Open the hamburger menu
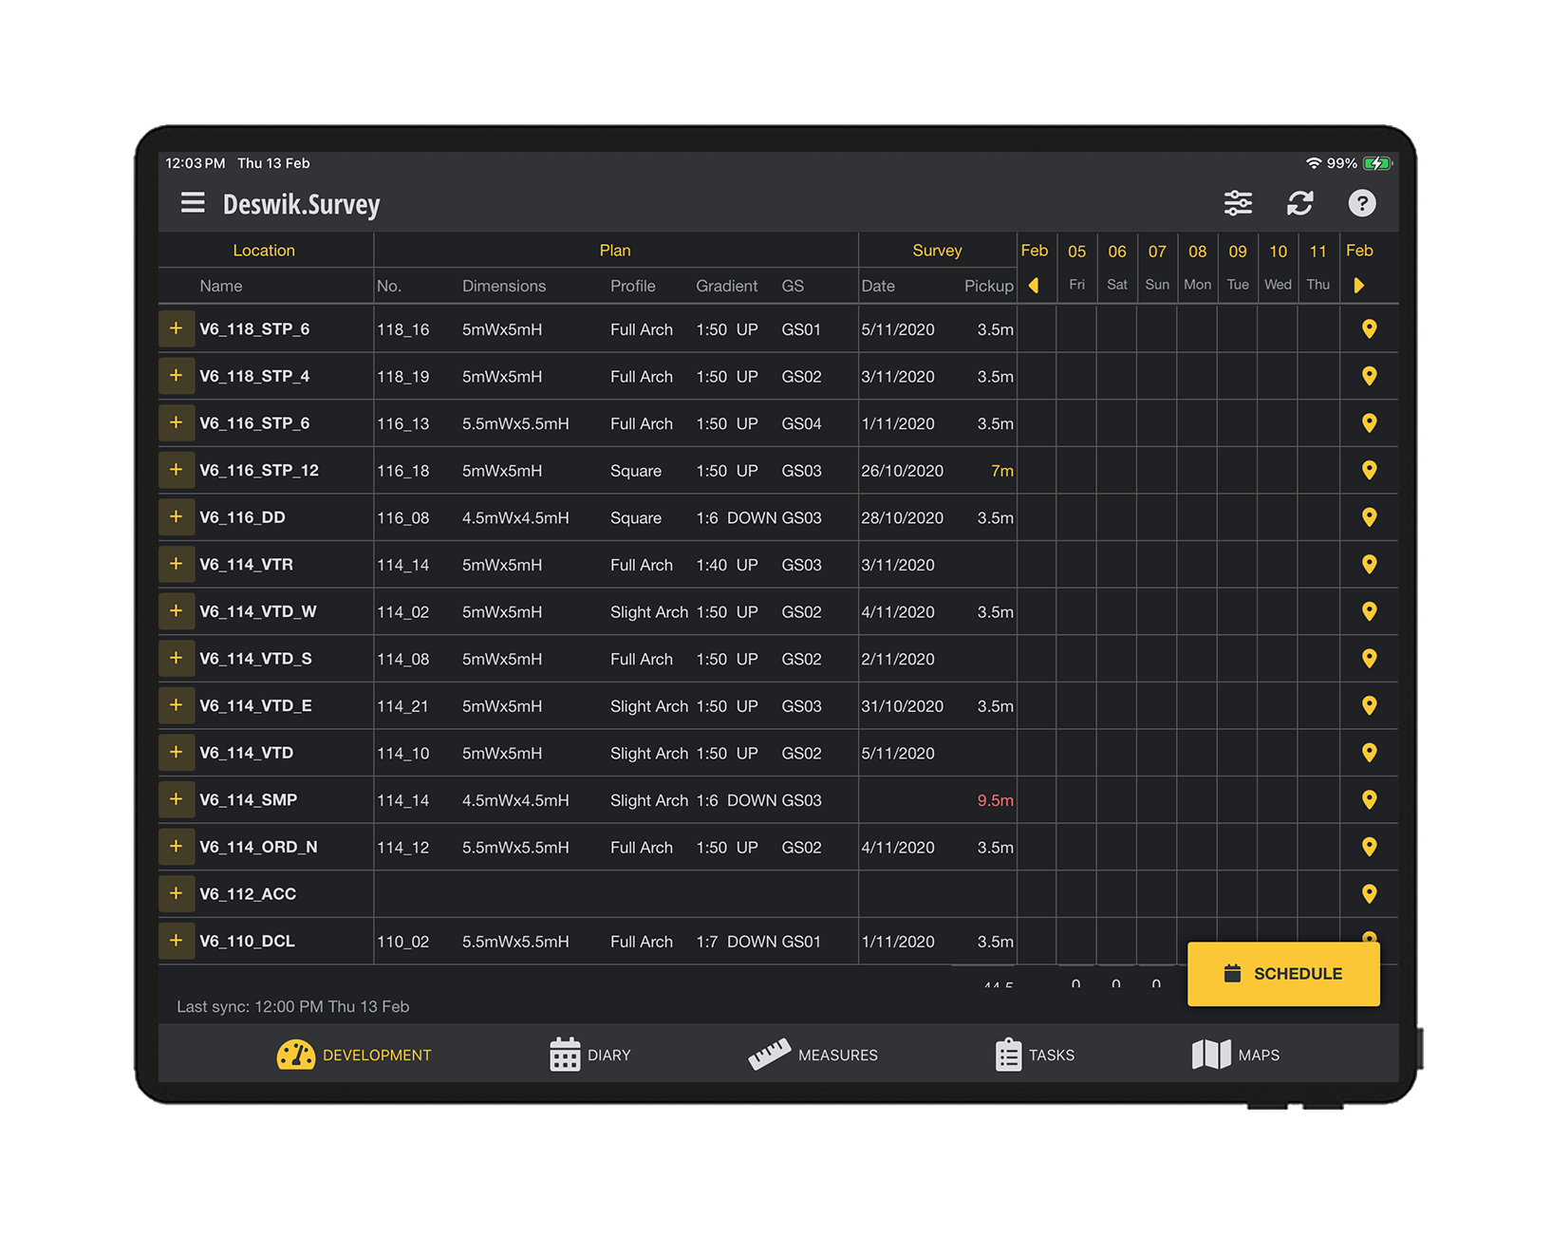1551x1234 pixels. (193, 203)
